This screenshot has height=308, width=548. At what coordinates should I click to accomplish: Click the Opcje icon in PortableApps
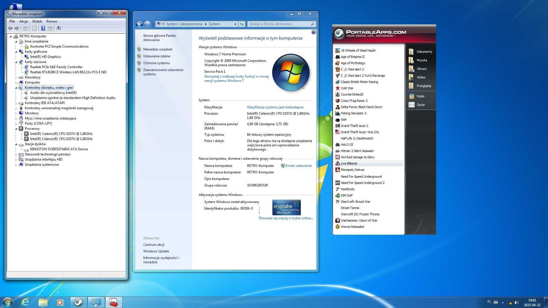click(x=412, y=105)
